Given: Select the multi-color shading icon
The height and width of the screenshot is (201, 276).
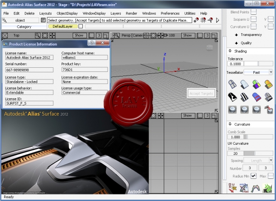Looking at the screenshot, I should (x=257, y=84).
